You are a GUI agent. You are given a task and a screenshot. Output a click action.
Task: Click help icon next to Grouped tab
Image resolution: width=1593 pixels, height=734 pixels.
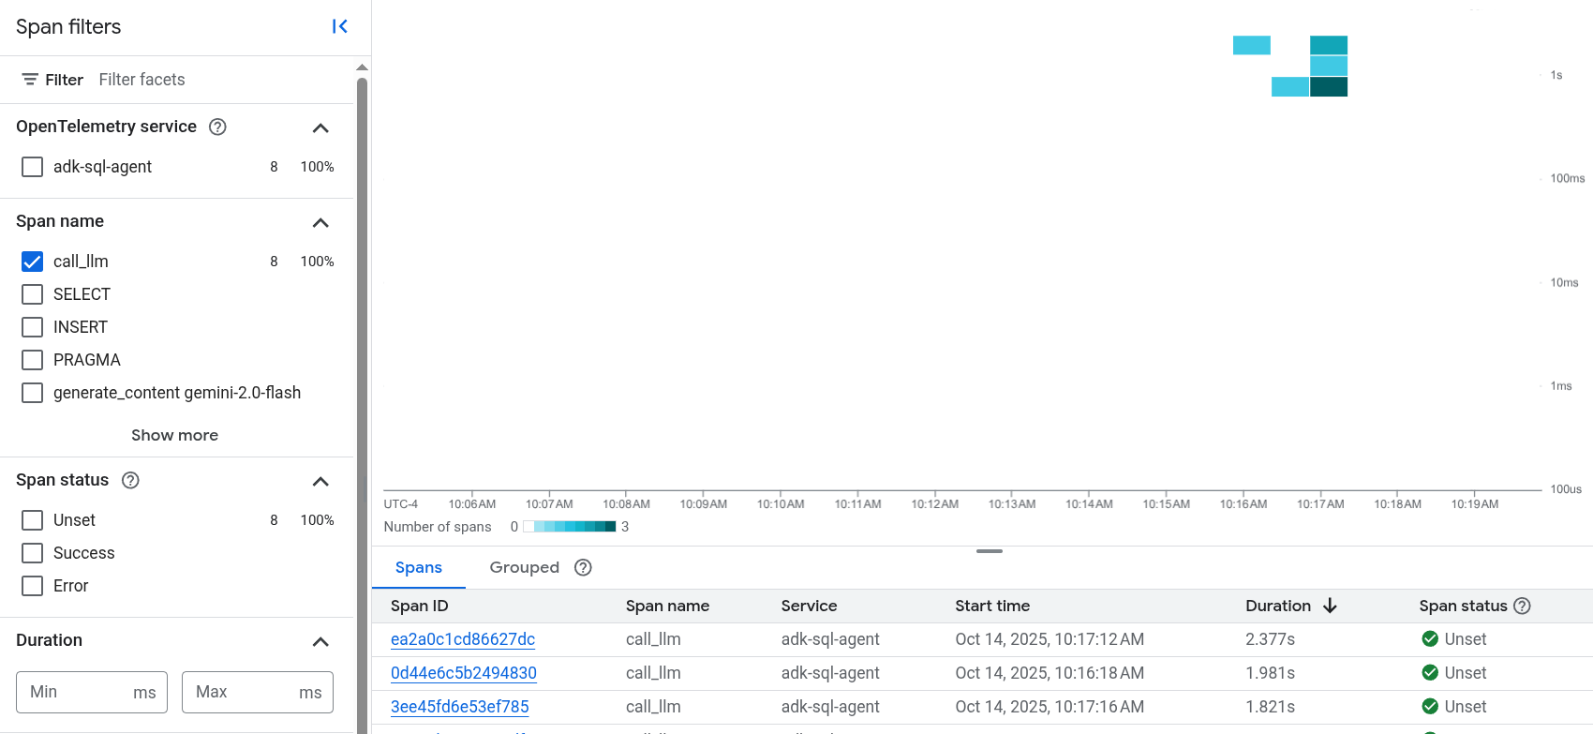click(583, 567)
